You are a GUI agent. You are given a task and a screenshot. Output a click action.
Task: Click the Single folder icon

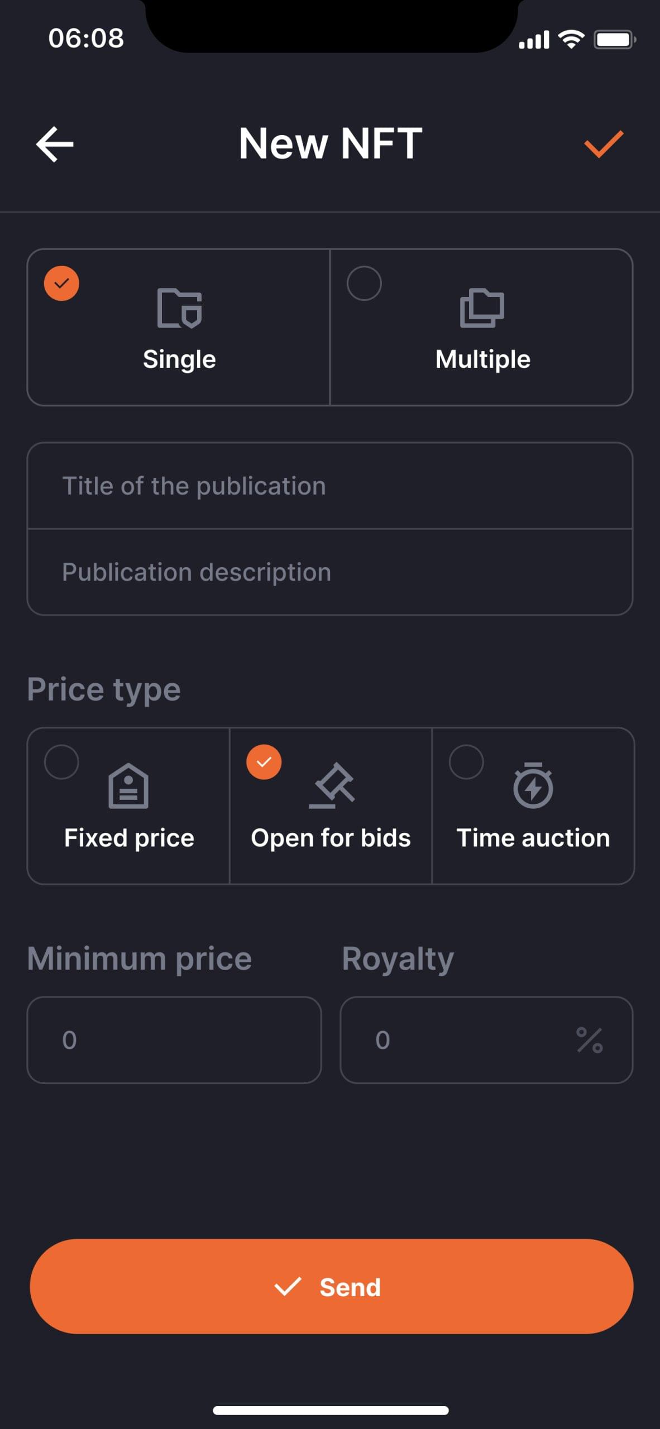tap(179, 308)
